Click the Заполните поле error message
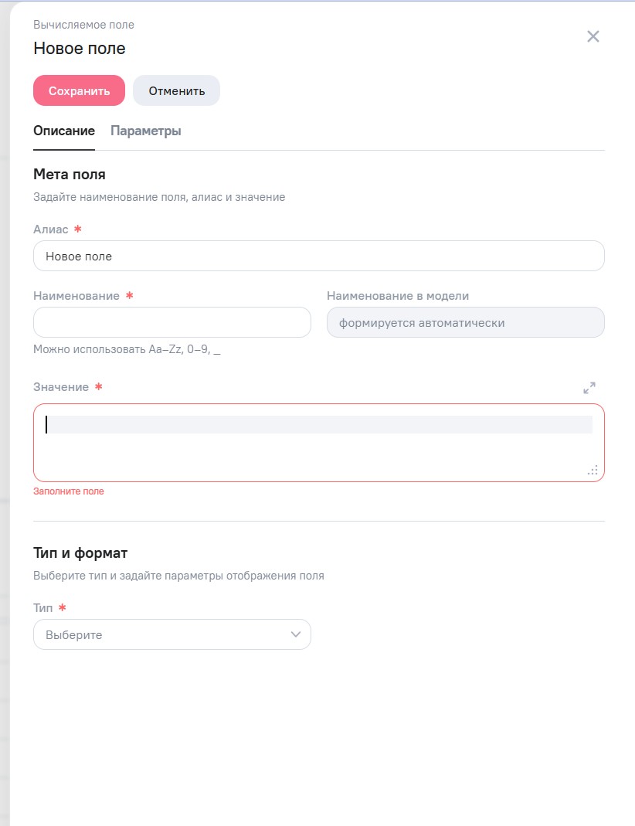Screen dimensions: 635x826 (69, 491)
